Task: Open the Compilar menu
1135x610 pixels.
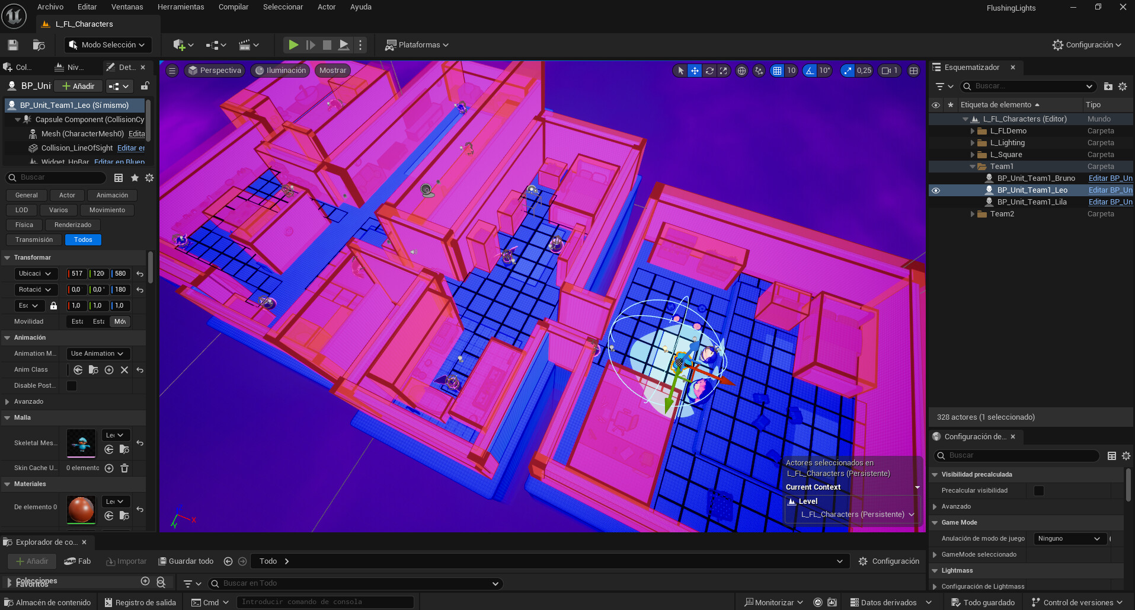Action: coord(234,7)
